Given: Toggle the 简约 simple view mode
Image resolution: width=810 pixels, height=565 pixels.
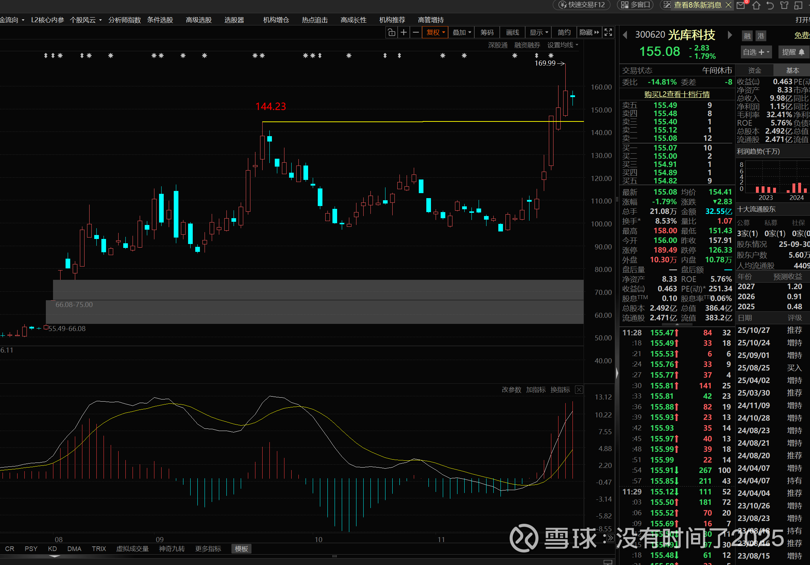Looking at the screenshot, I should pyautogui.click(x=564, y=33).
